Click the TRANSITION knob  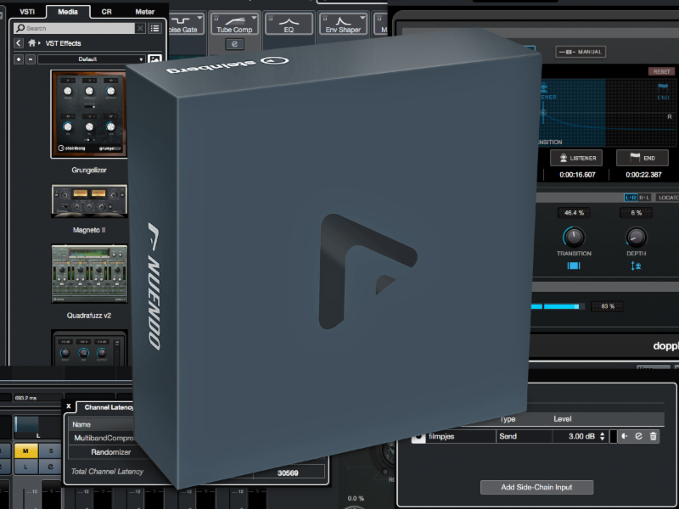click(x=574, y=238)
